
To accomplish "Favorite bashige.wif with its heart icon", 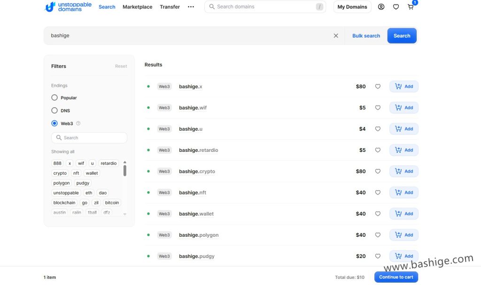I will point(378,107).
